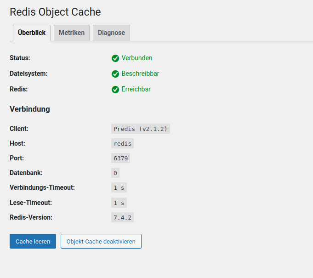313x278 pixels.
Task: Click the redis host value
Action: 123,143
